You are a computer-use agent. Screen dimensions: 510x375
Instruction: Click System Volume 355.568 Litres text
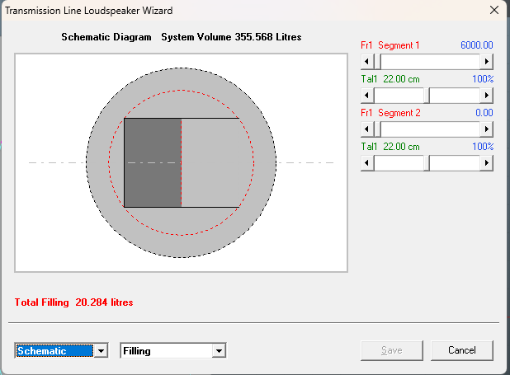click(231, 37)
